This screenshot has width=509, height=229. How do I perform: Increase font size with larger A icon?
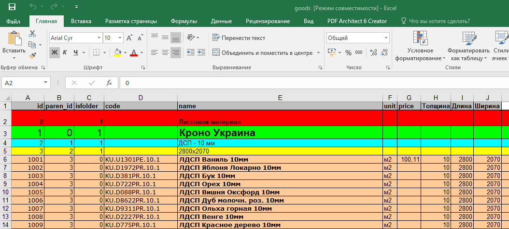click(129, 38)
